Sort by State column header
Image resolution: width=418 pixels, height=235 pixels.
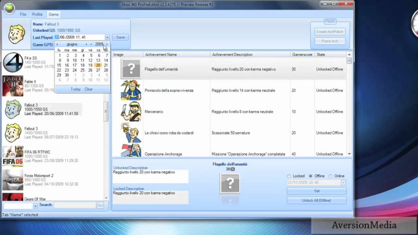tap(330, 55)
